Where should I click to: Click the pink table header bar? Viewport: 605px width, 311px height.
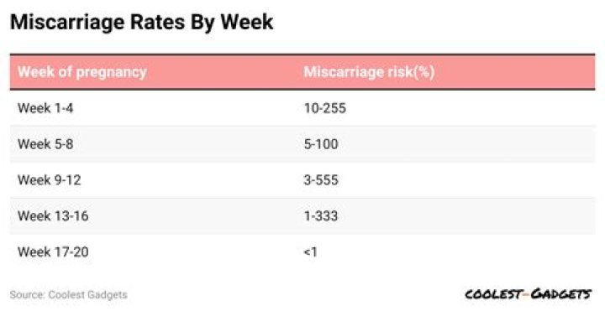coord(302,72)
